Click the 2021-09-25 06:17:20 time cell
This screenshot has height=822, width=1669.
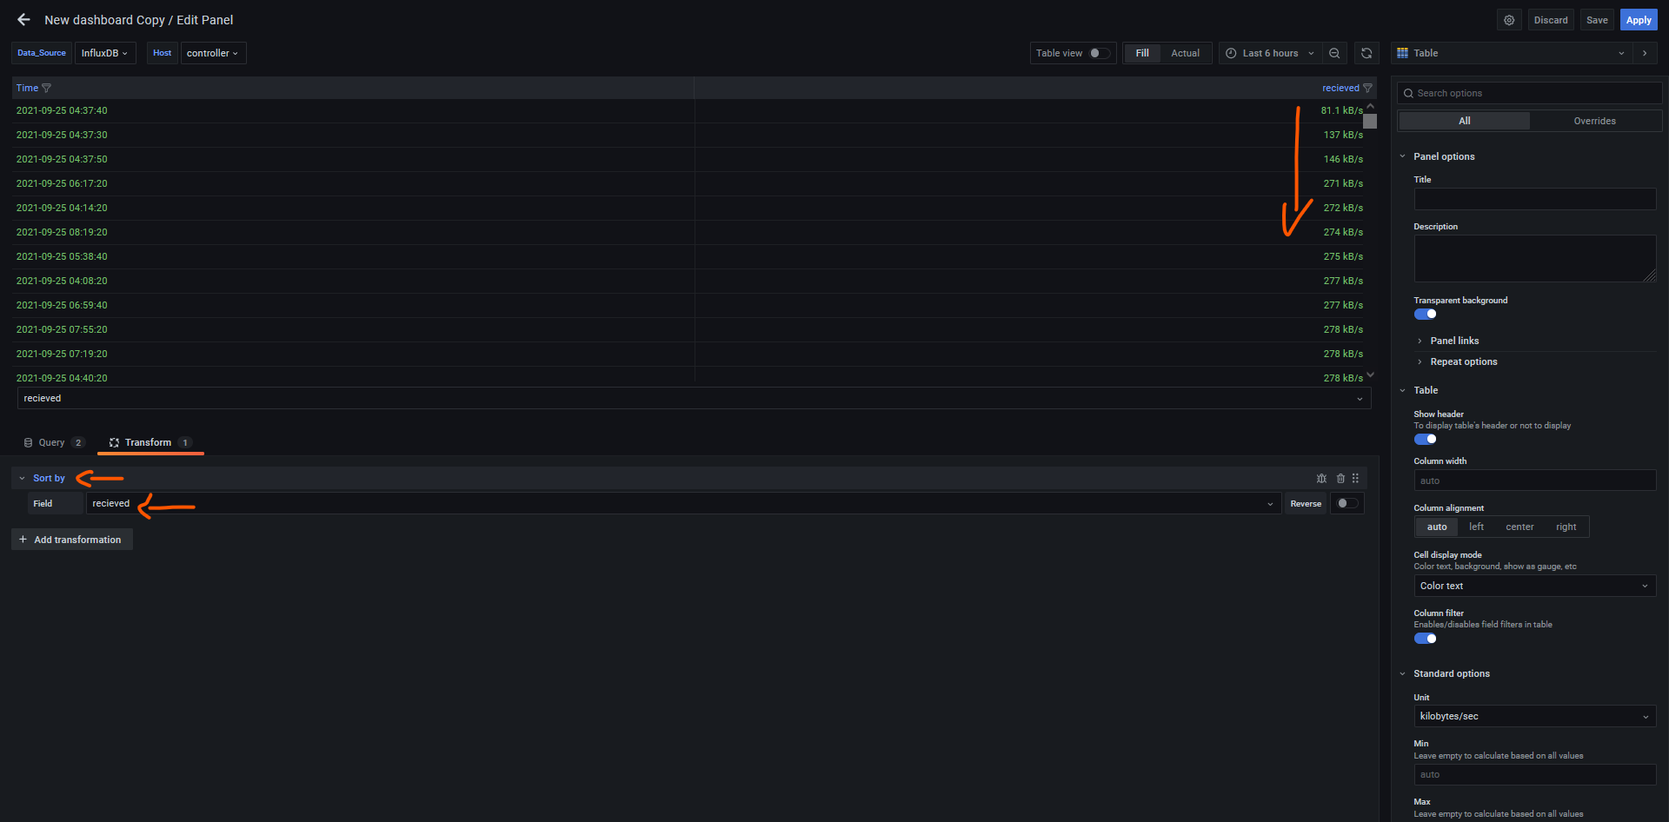pos(62,183)
